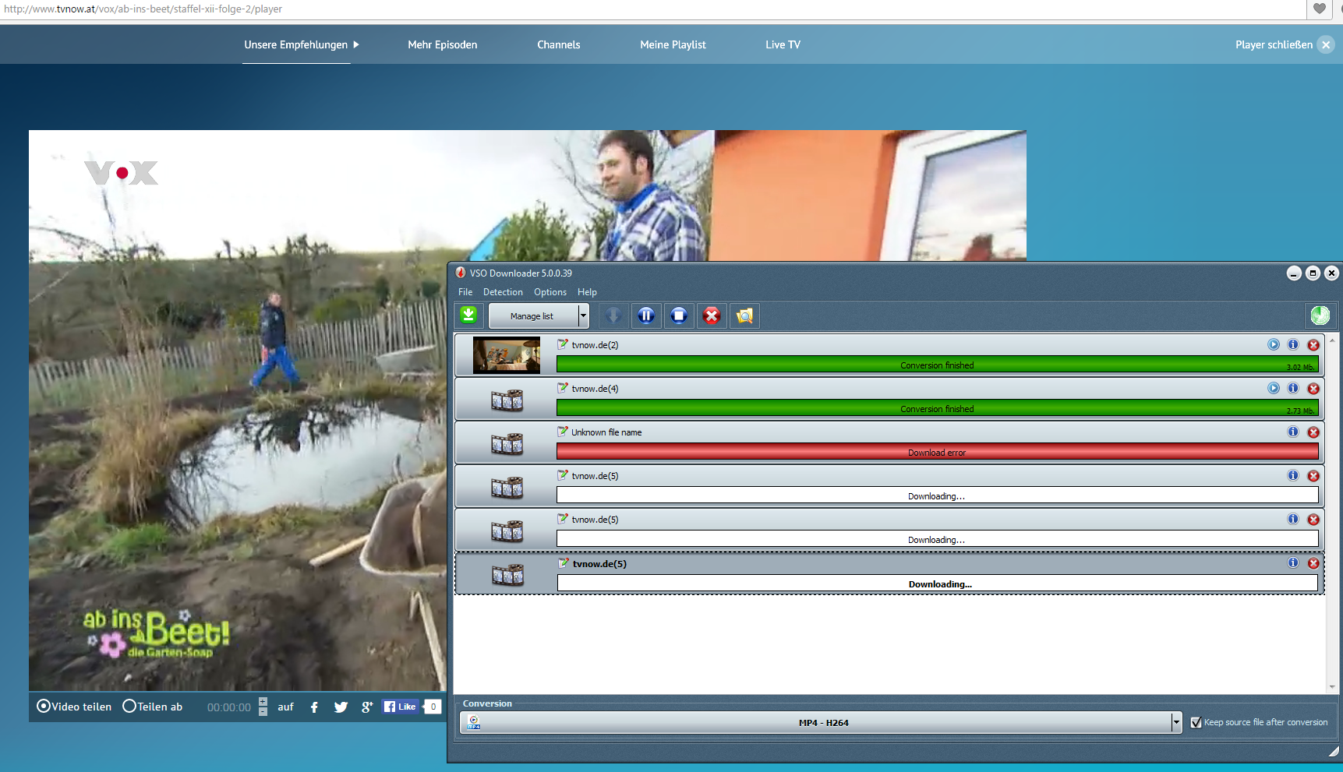This screenshot has height=772, width=1343.
Task: Go to Channels tab
Action: tap(559, 44)
